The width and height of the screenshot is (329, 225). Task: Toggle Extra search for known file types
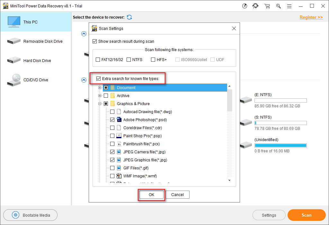click(x=98, y=78)
